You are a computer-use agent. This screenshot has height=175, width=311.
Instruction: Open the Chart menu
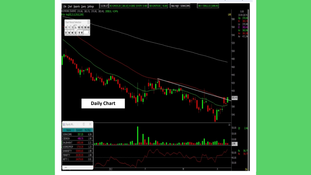70,6
